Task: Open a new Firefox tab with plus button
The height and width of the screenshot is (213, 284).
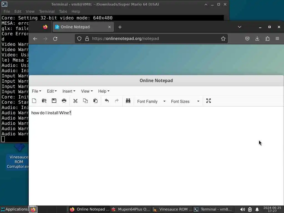Action: (120, 27)
